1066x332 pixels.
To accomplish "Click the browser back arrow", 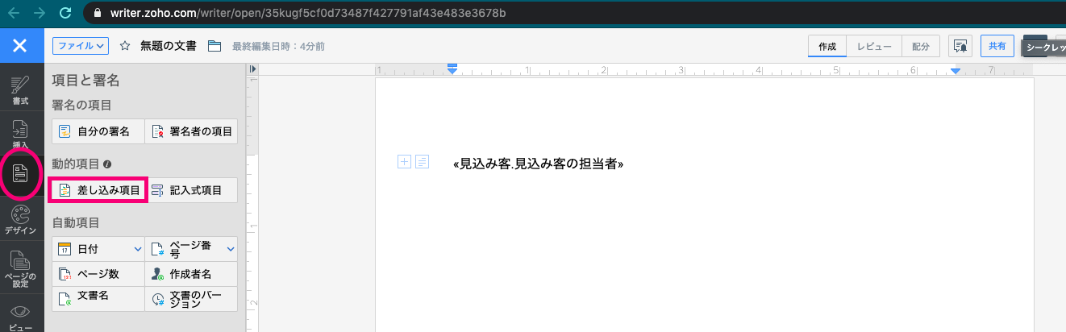I will pyautogui.click(x=14, y=13).
